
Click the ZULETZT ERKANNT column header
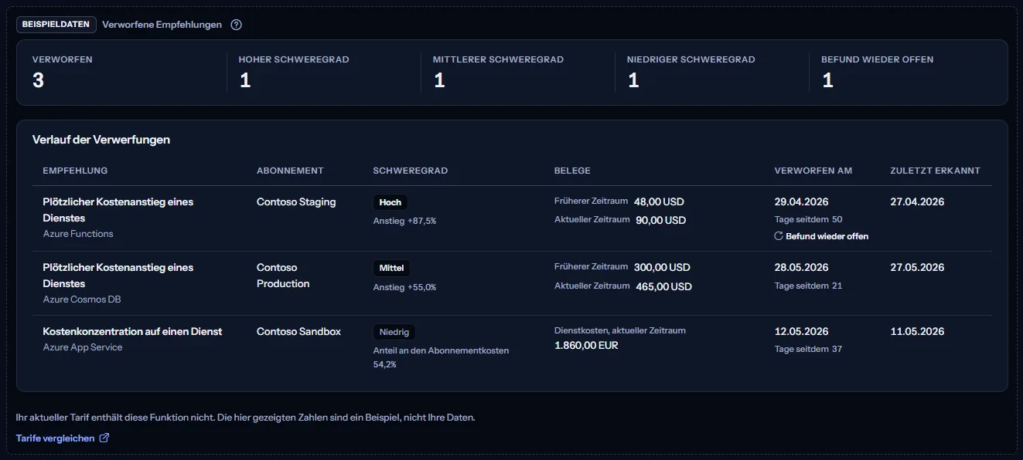point(936,171)
